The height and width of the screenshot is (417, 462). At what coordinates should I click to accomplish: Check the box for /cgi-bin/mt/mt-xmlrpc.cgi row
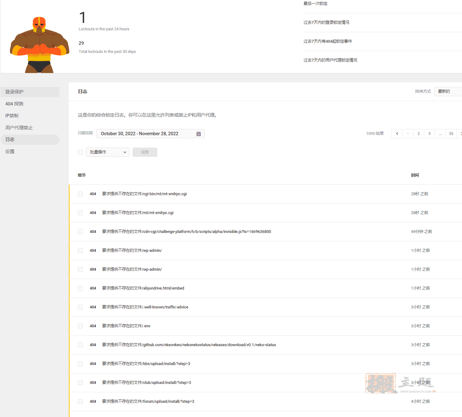pyautogui.click(x=80, y=194)
